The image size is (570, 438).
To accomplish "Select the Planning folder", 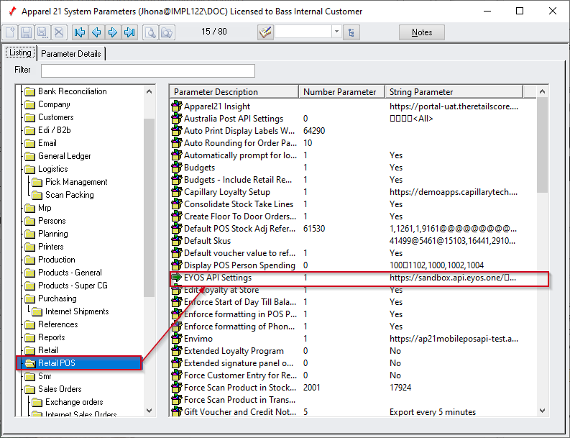I will pos(46,234).
